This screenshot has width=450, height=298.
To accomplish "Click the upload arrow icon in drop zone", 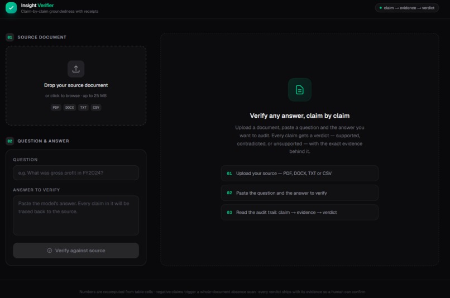I will point(76,69).
